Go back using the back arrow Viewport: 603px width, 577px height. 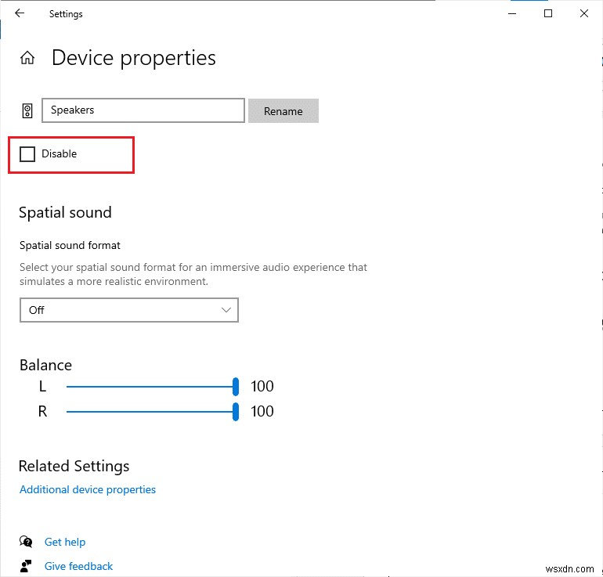[x=20, y=13]
